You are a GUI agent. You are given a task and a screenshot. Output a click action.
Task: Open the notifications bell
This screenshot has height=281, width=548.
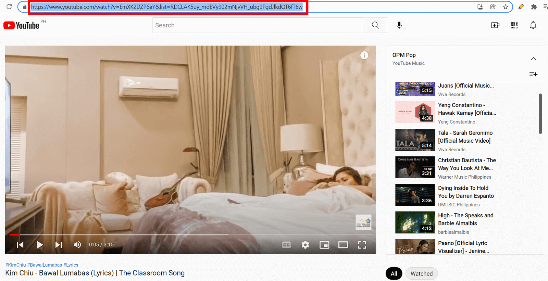(x=533, y=25)
